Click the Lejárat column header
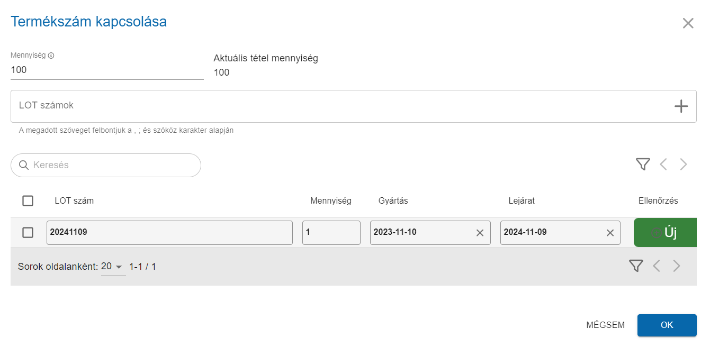Image resolution: width=710 pixels, height=347 pixels. click(522, 201)
